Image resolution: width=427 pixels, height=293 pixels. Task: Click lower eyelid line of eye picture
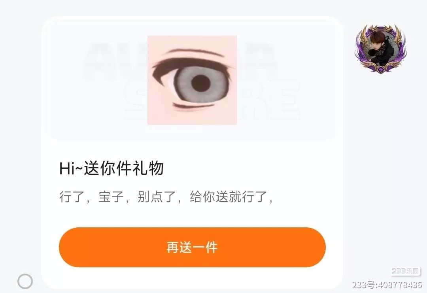194,107
